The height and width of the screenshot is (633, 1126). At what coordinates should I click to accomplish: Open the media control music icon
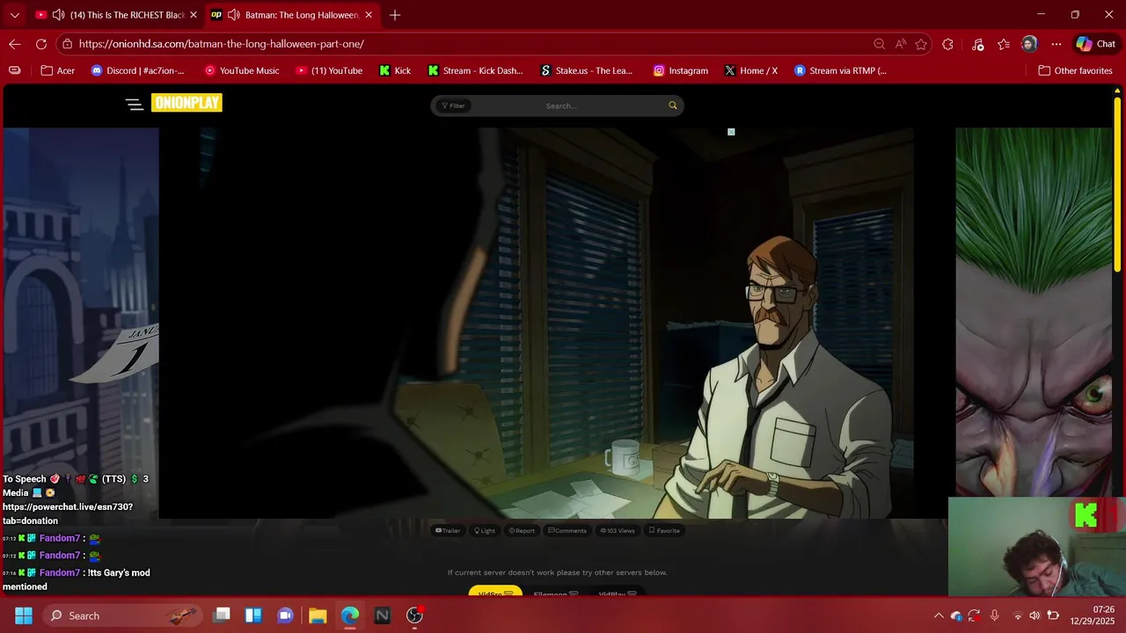tap(977, 44)
